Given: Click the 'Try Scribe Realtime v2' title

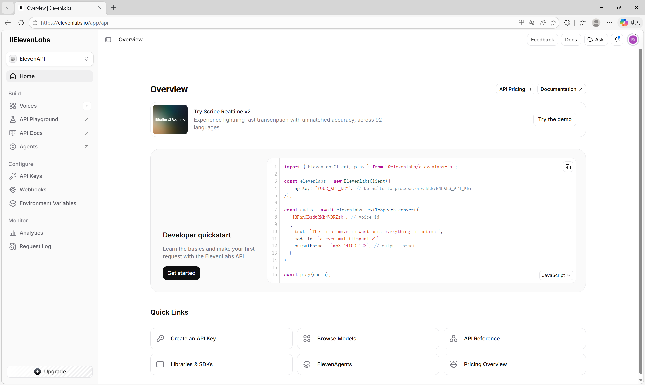Looking at the screenshot, I should [x=222, y=112].
